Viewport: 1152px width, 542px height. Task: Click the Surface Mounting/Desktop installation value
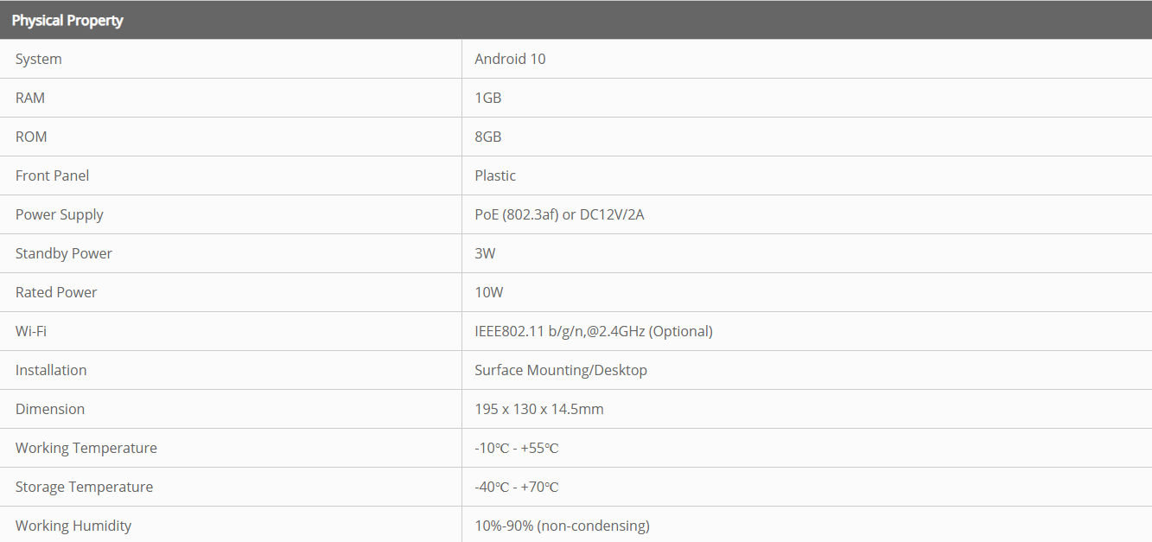coord(561,370)
